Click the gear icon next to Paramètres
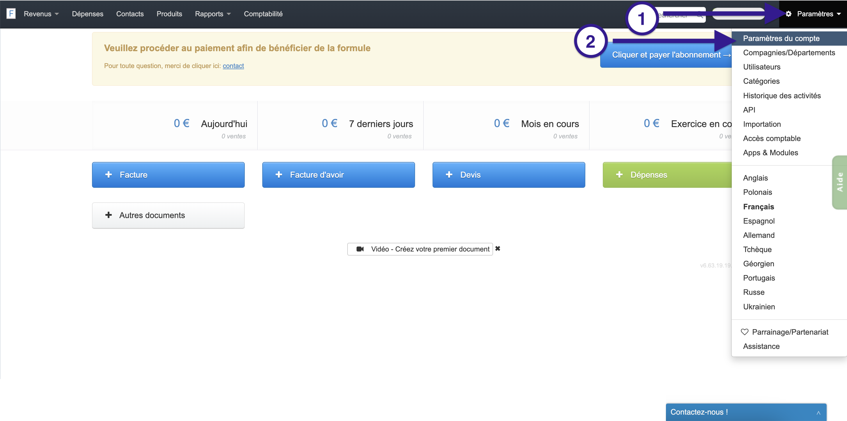 [x=788, y=14]
